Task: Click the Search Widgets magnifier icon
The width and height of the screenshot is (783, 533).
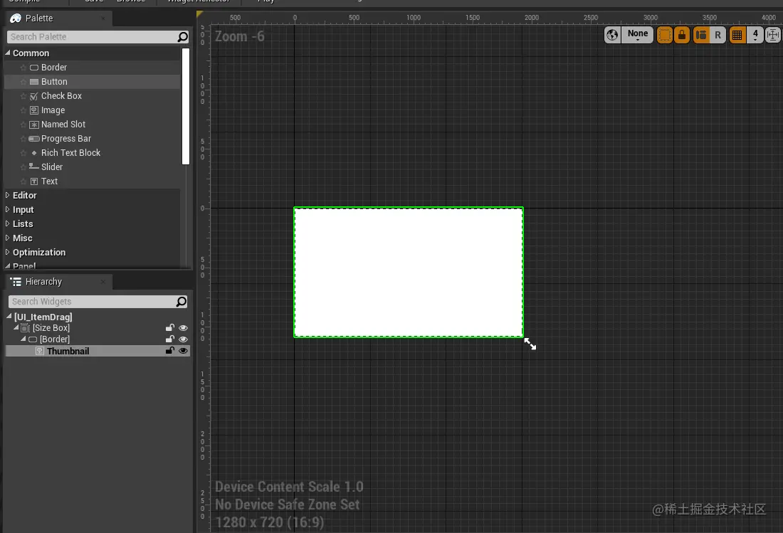Action: (x=182, y=302)
